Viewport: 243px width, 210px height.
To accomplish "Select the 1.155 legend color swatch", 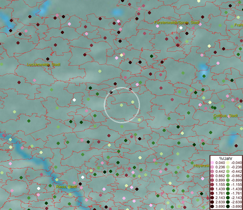I will point(212,185).
